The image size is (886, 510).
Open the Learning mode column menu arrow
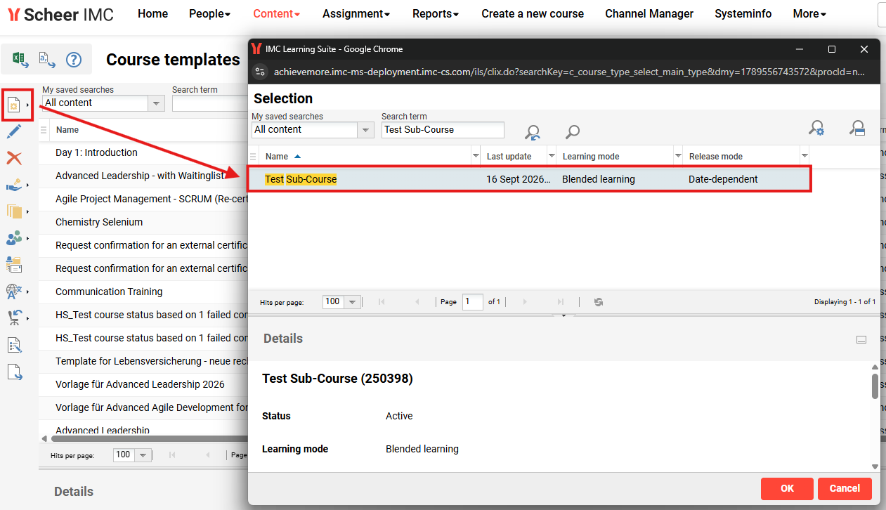pos(678,156)
